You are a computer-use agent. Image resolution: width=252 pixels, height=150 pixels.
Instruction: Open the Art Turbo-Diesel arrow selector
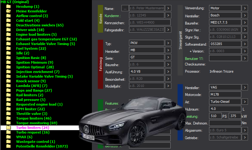click(x=245, y=102)
